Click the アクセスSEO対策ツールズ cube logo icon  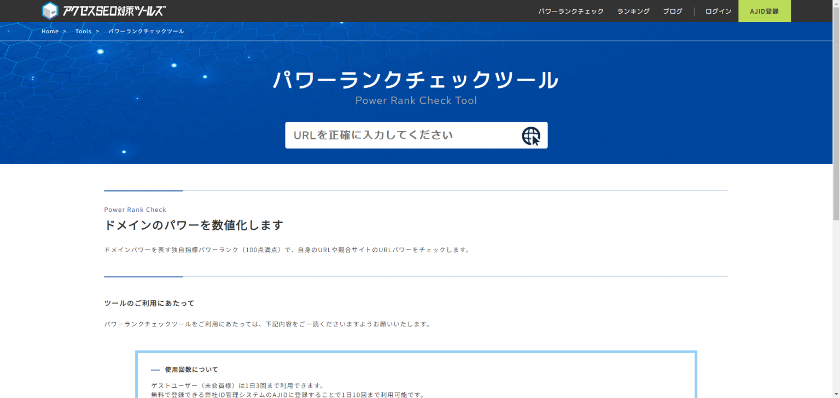50,11
